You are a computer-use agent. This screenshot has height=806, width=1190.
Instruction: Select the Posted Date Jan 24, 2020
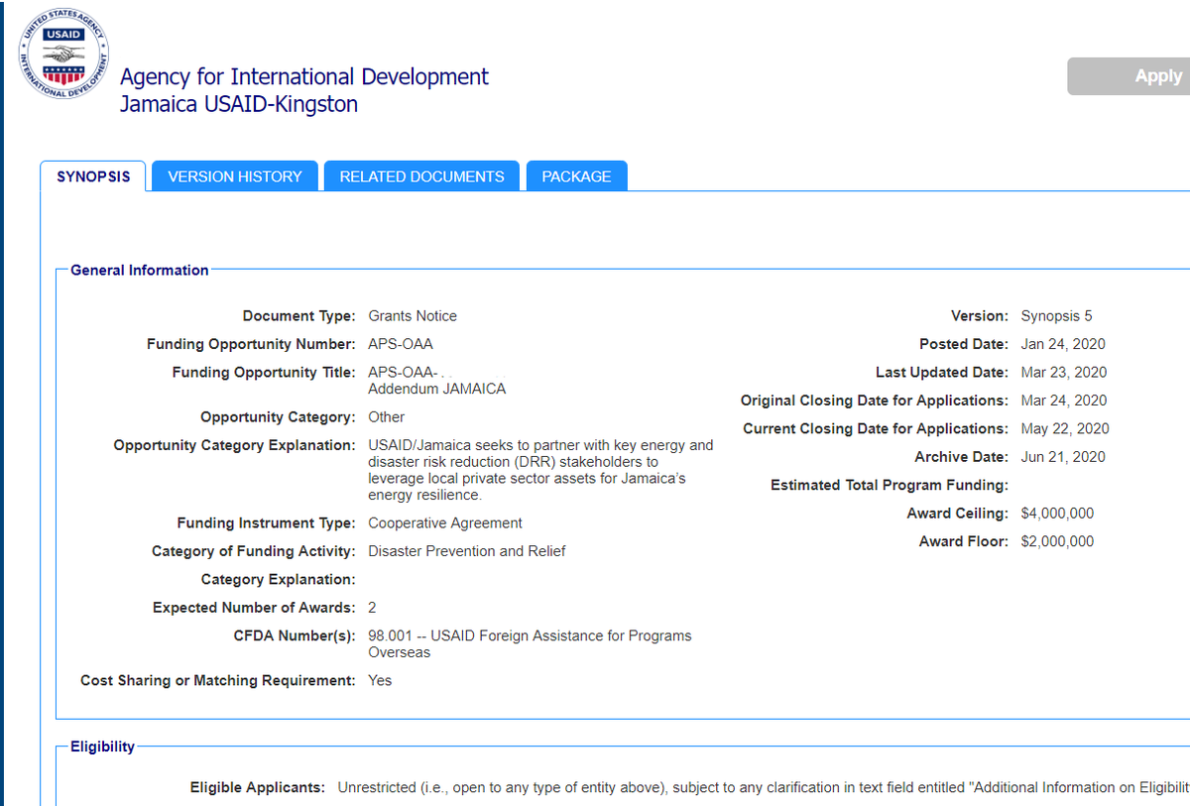(1063, 344)
